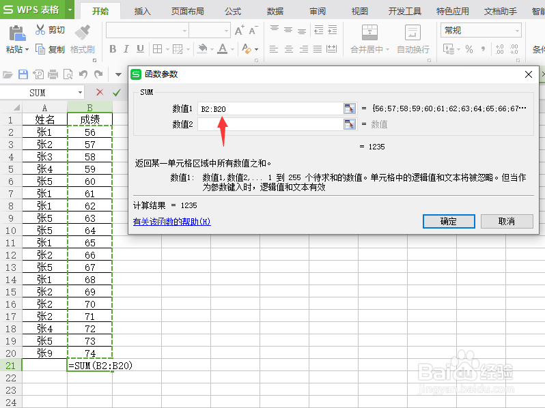Open the 公式 ribbon tab
This screenshot has width=545, height=408.
(232, 11)
